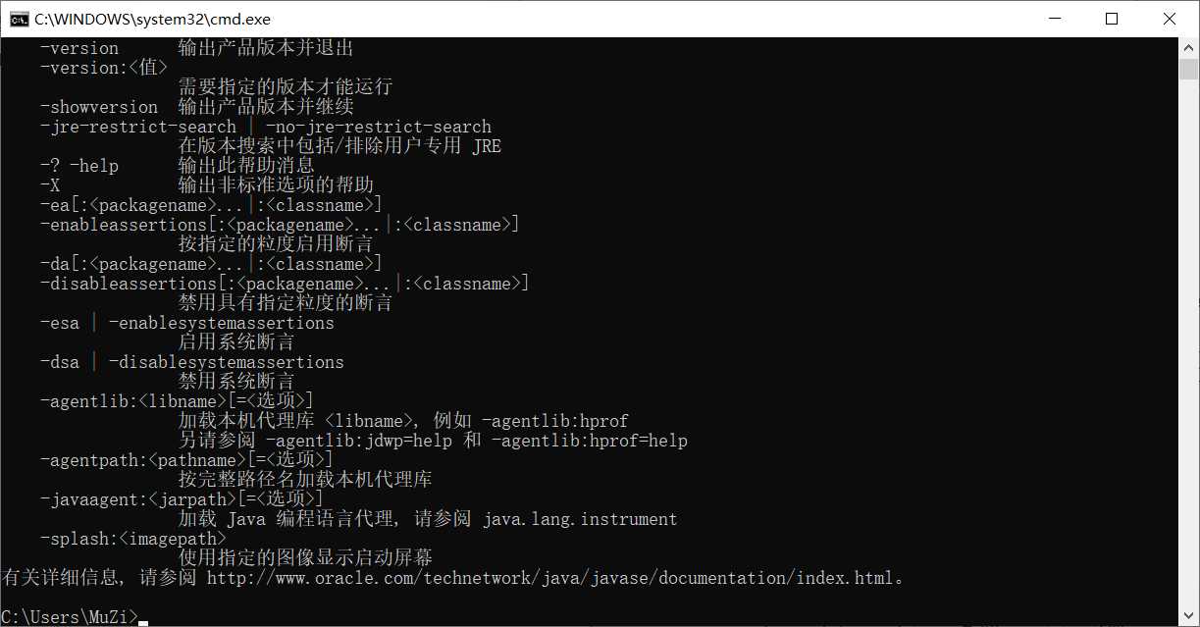
Task: Click the C:\Users\MuZi> prompt line
Action: [x=70, y=617]
